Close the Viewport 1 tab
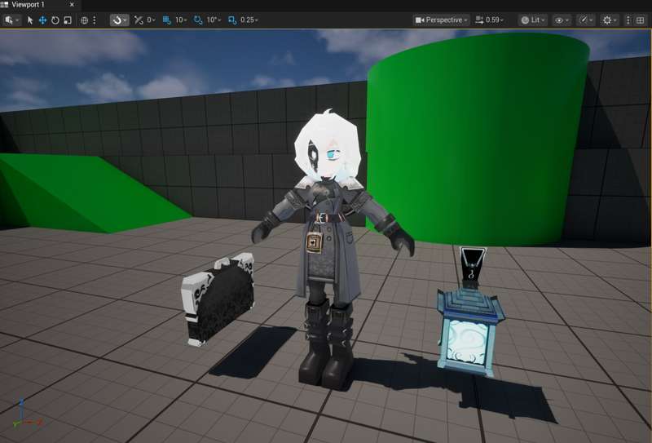 (x=72, y=5)
